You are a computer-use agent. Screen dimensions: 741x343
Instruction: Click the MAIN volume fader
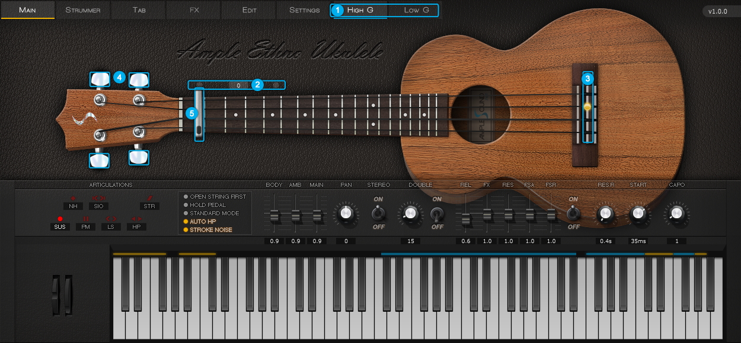[317, 216]
